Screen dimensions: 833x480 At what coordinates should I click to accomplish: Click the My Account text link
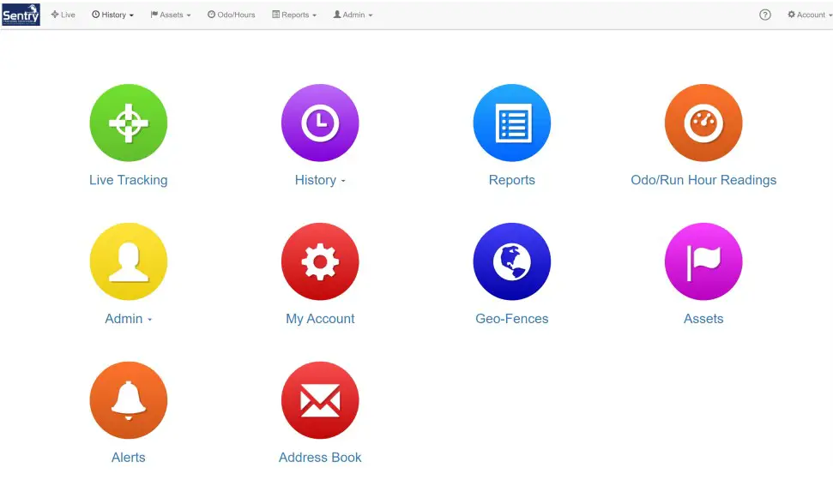click(320, 319)
